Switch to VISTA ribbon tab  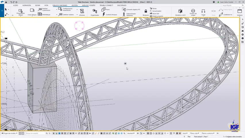coord(46,5)
